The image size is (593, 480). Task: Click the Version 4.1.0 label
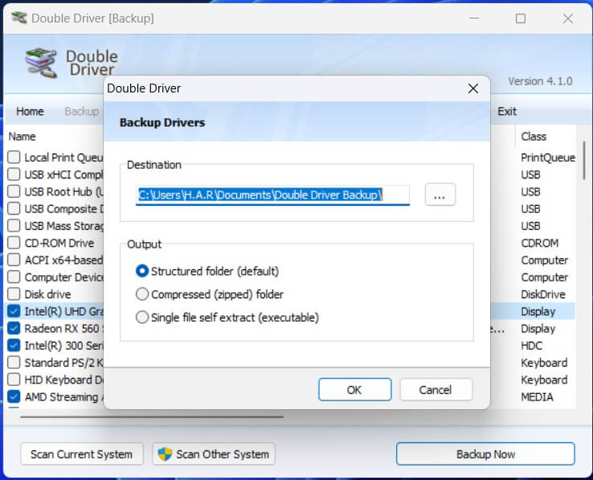540,81
